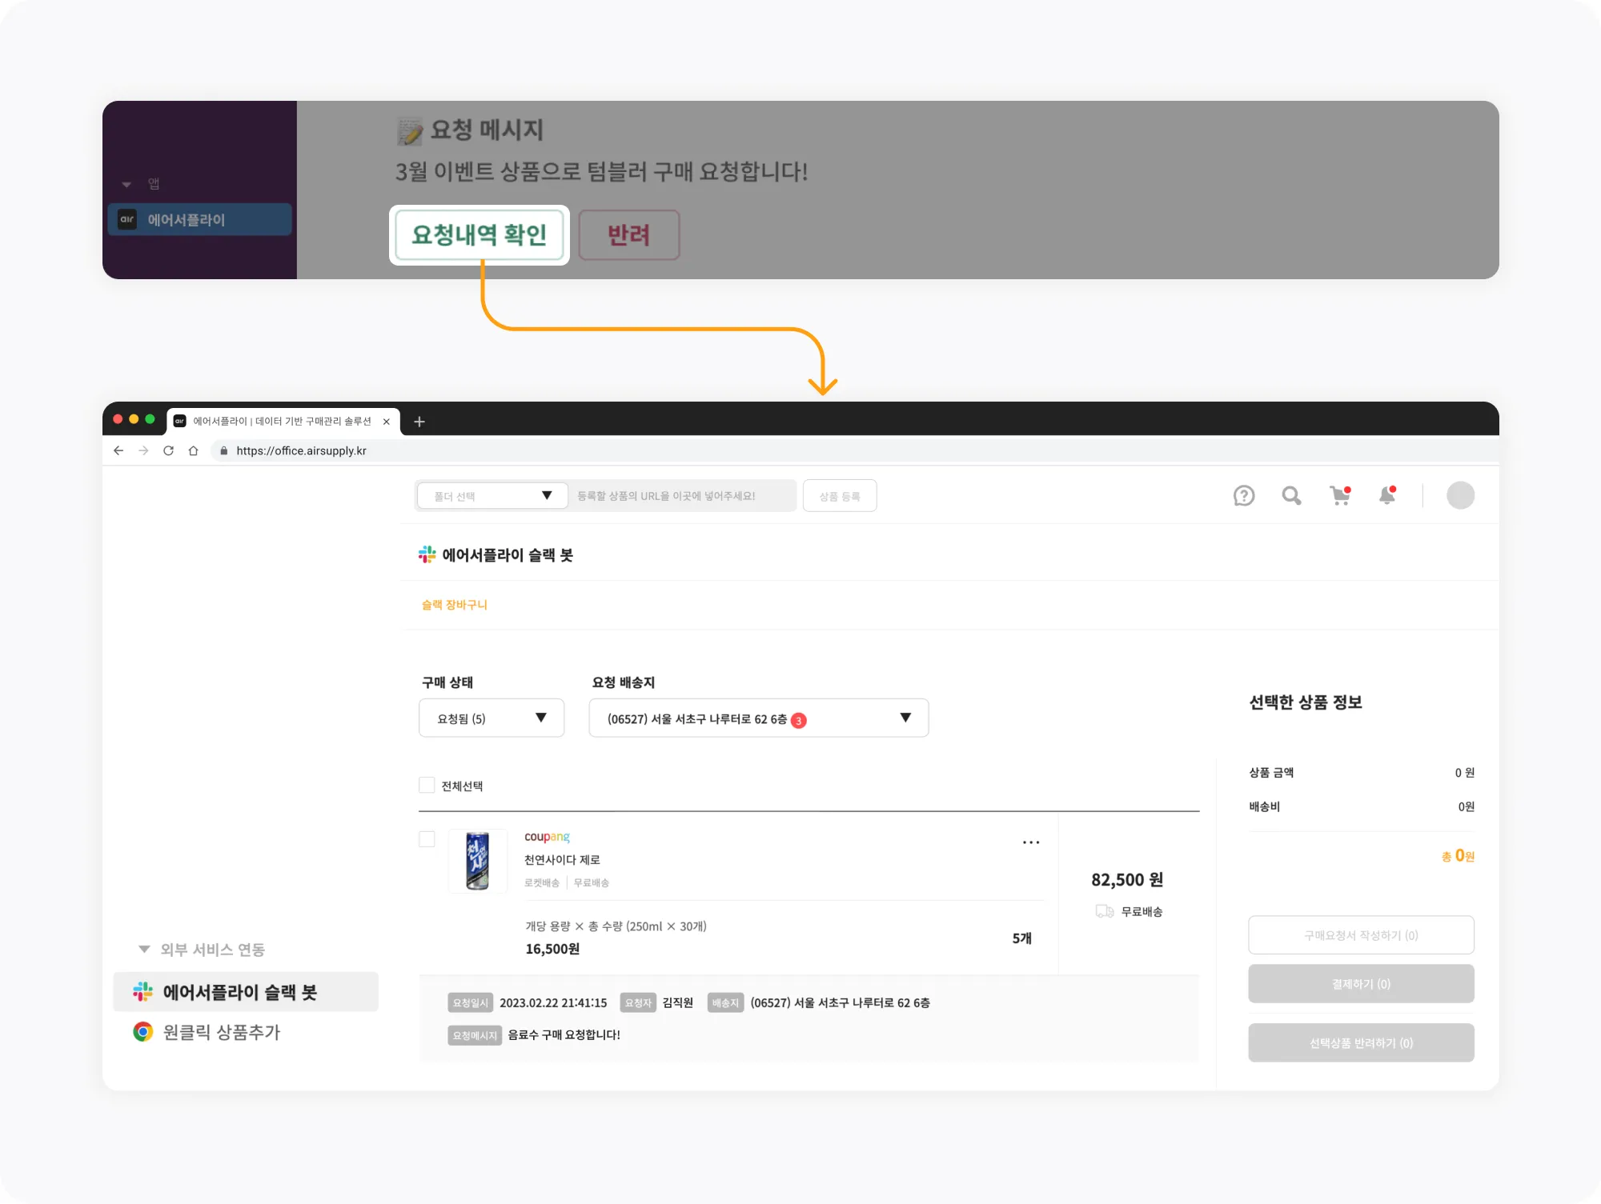Click the search magnifier icon
This screenshot has height=1204, width=1601.
click(x=1290, y=496)
